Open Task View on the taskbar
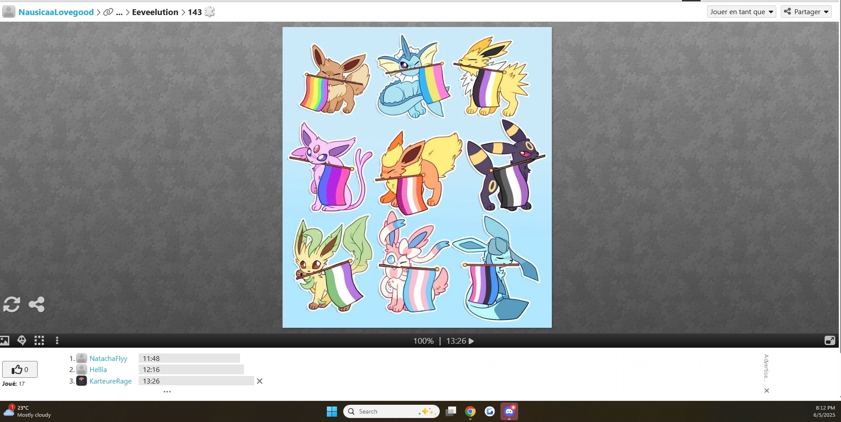 [x=451, y=411]
